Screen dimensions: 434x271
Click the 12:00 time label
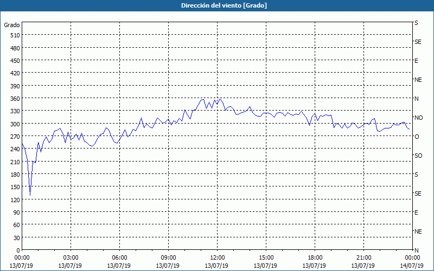click(x=218, y=258)
